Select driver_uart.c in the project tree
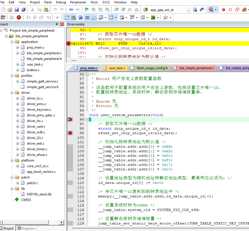The width and height of the screenshot is (249, 231). [36, 127]
